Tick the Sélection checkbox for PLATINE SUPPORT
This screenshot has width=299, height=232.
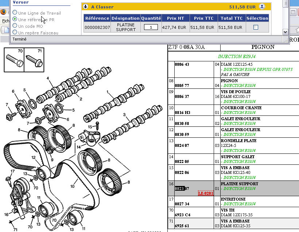[x=256, y=27]
